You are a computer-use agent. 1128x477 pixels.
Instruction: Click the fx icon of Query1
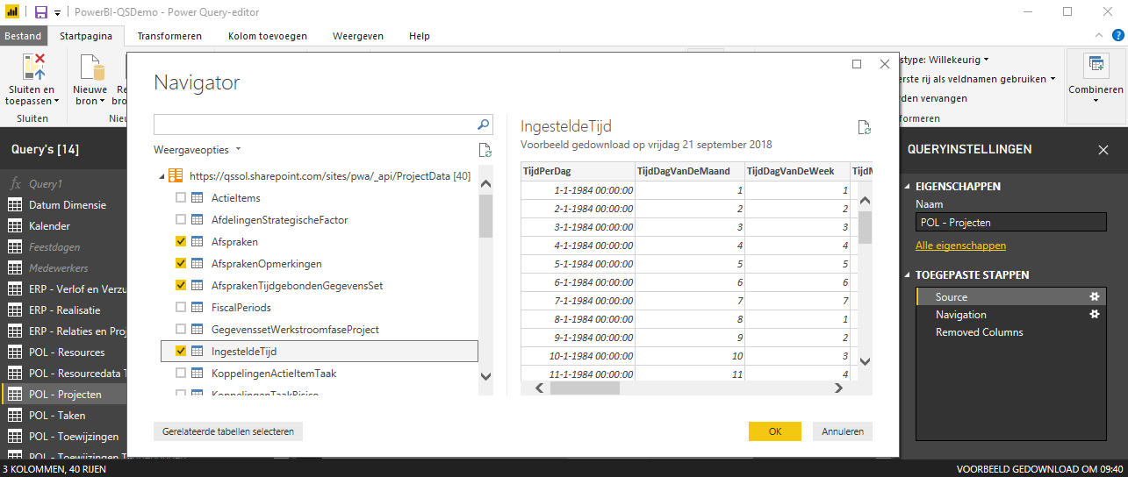15,184
